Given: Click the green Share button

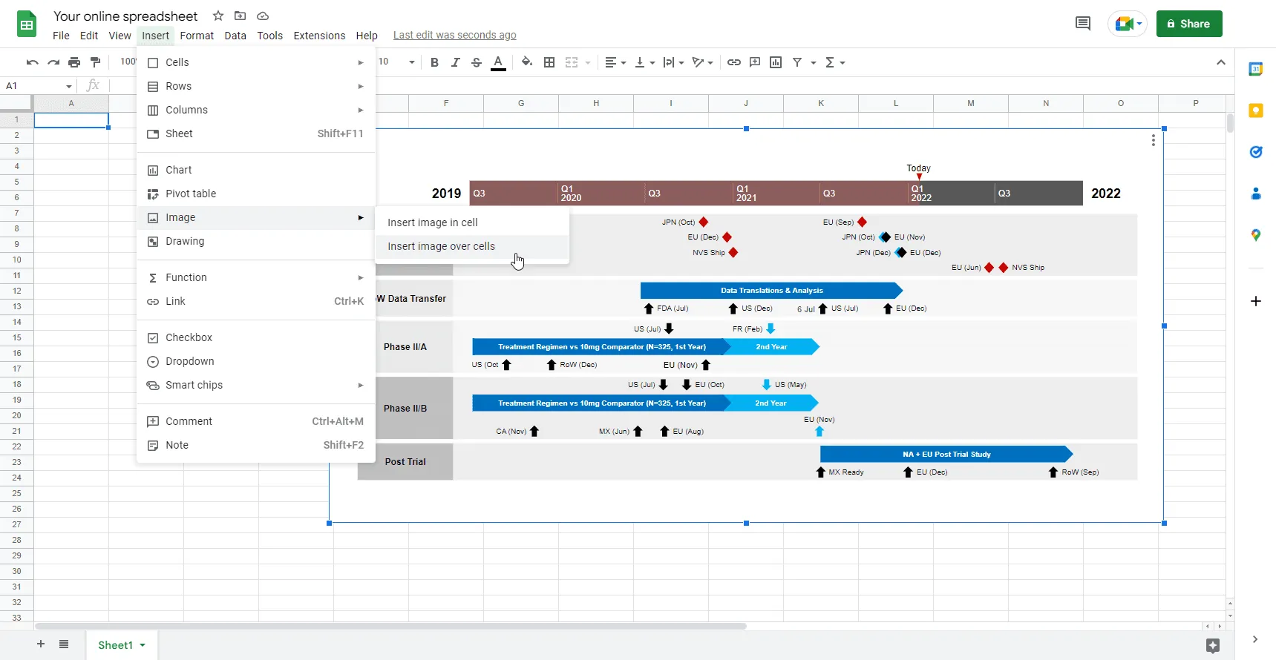Looking at the screenshot, I should 1188,24.
